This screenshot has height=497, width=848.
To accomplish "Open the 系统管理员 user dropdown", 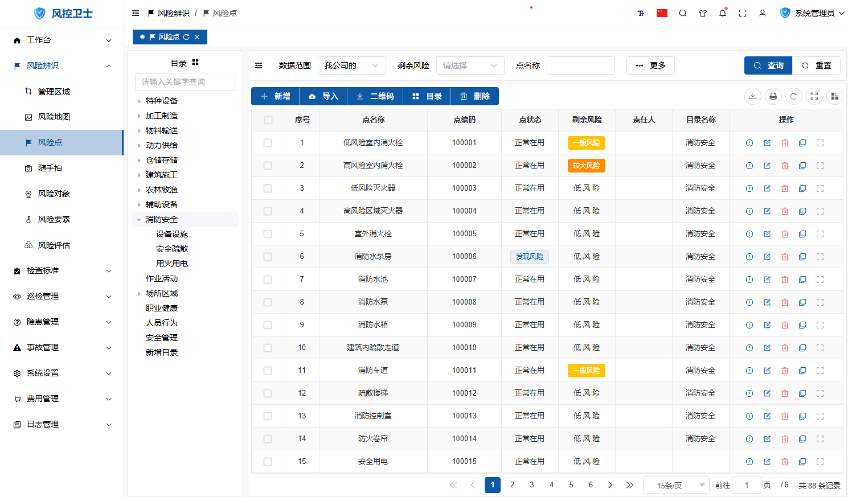I will (x=812, y=13).
